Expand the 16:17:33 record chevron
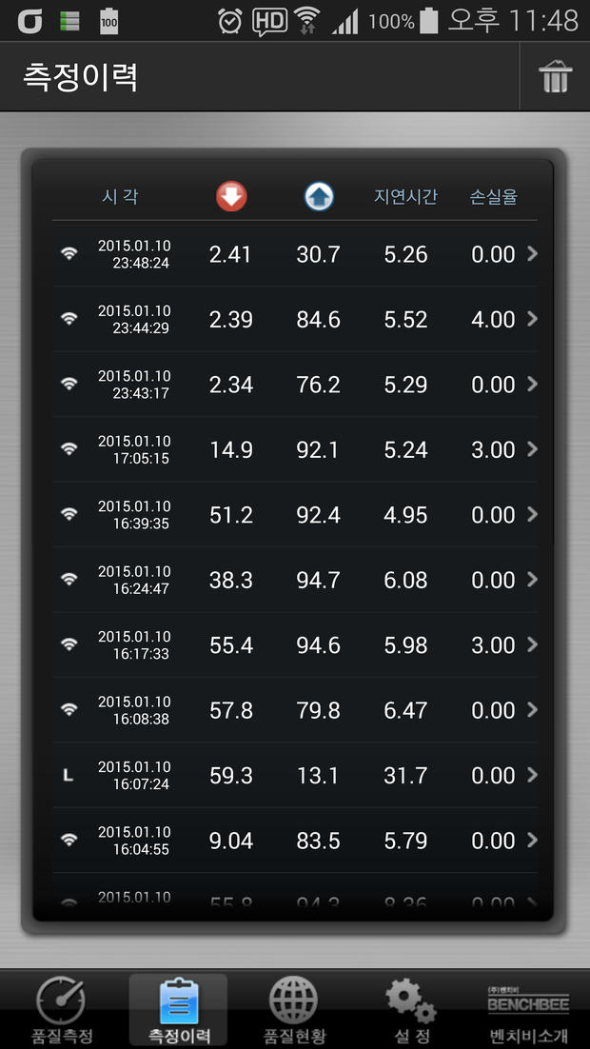 [x=533, y=644]
